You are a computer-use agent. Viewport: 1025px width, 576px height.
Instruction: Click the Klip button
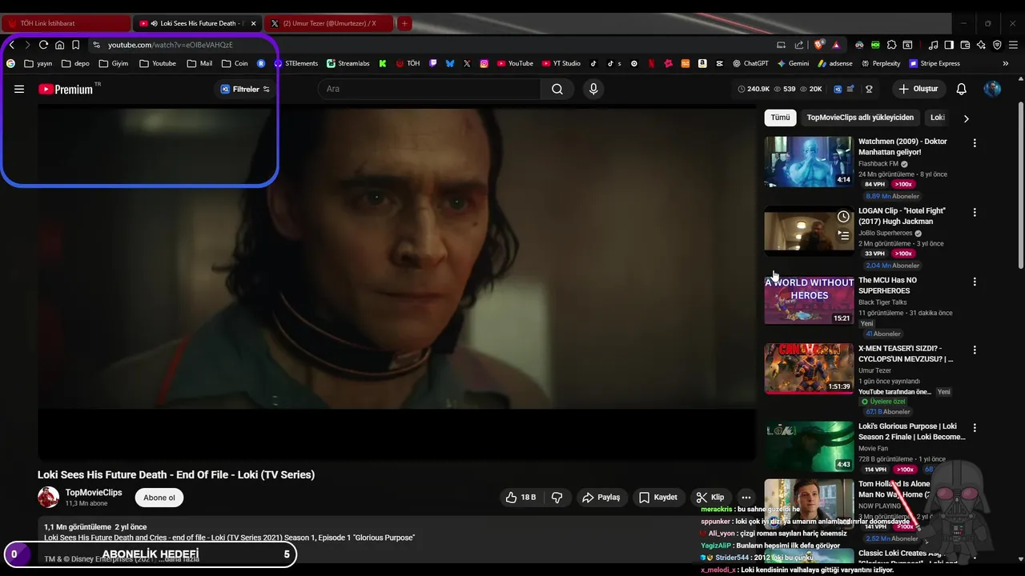[x=710, y=497]
